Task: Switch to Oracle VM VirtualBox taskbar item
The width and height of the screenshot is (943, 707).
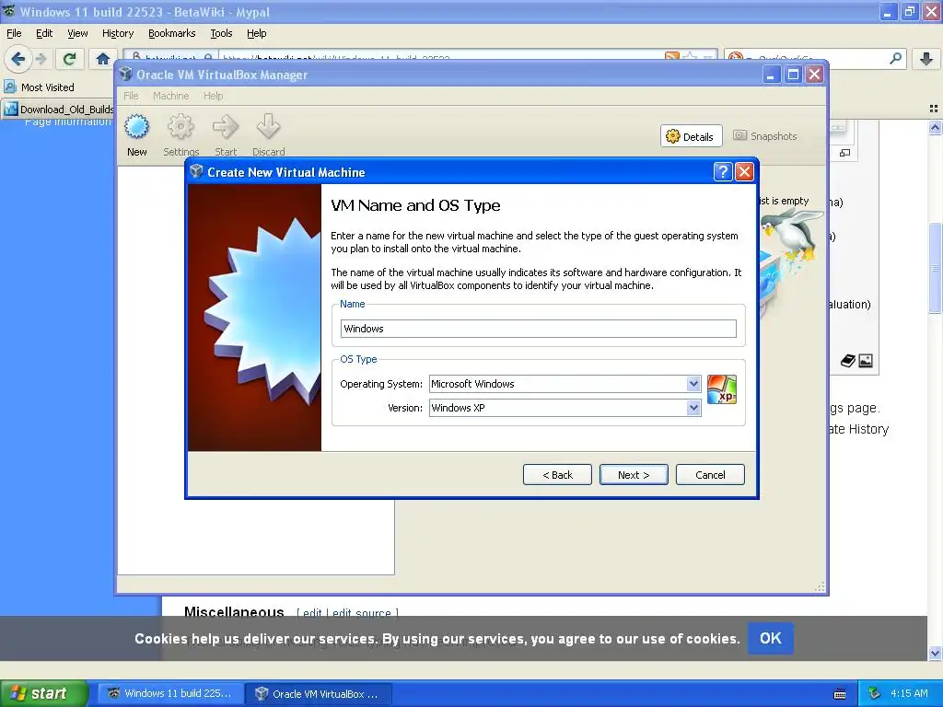Action: coord(319,694)
